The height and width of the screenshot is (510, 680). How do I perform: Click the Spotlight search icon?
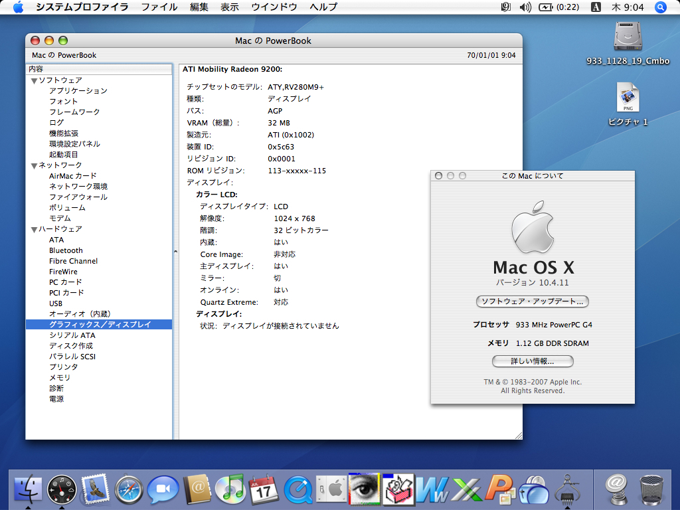coord(660,7)
